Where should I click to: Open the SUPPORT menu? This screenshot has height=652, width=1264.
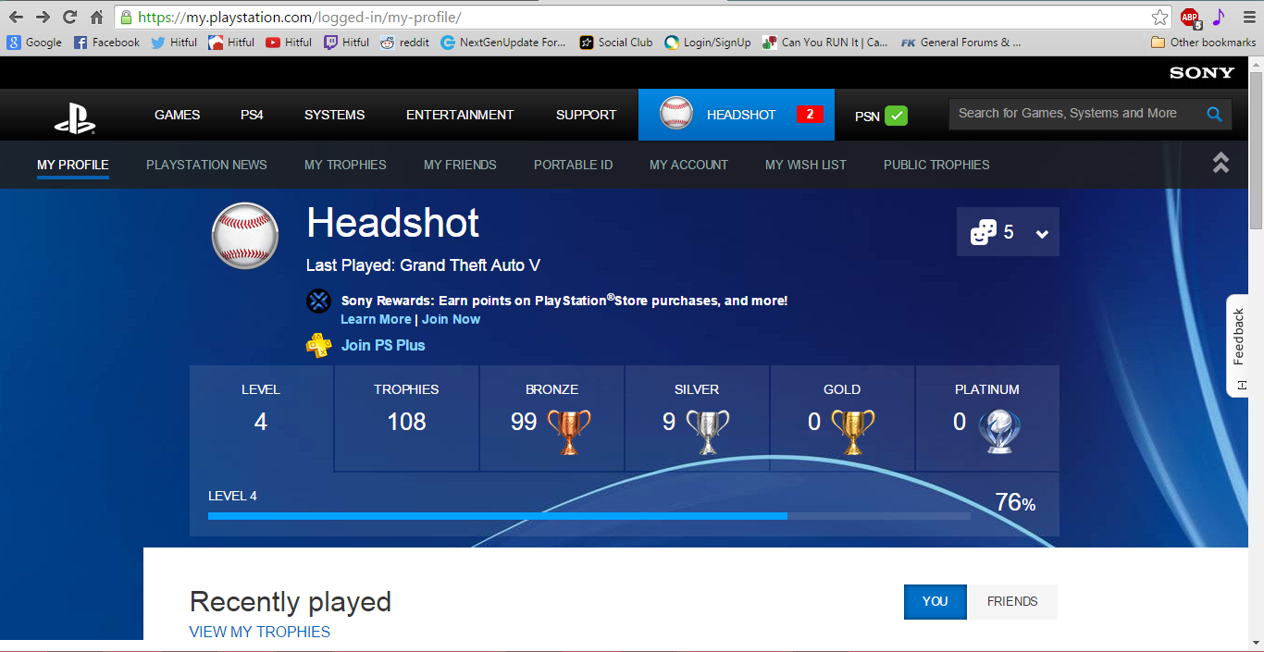click(x=586, y=115)
